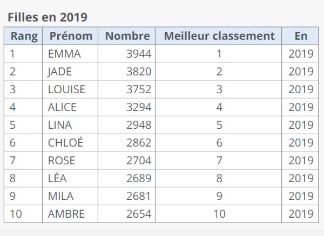Select the ROSE name cell
The width and height of the screenshot is (324, 236).
(62, 161)
